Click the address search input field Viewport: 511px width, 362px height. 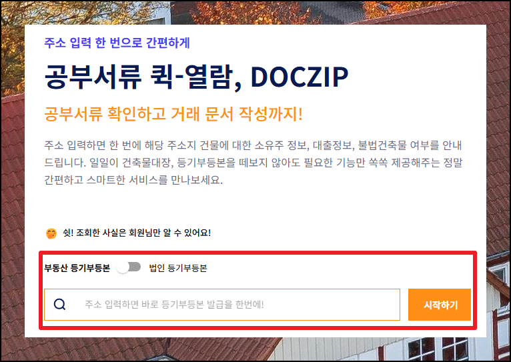pyautogui.click(x=222, y=305)
